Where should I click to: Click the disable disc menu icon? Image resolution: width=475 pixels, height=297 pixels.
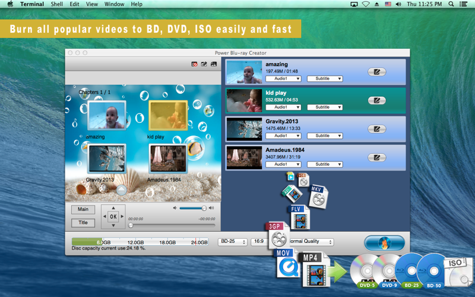[x=195, y=64]
